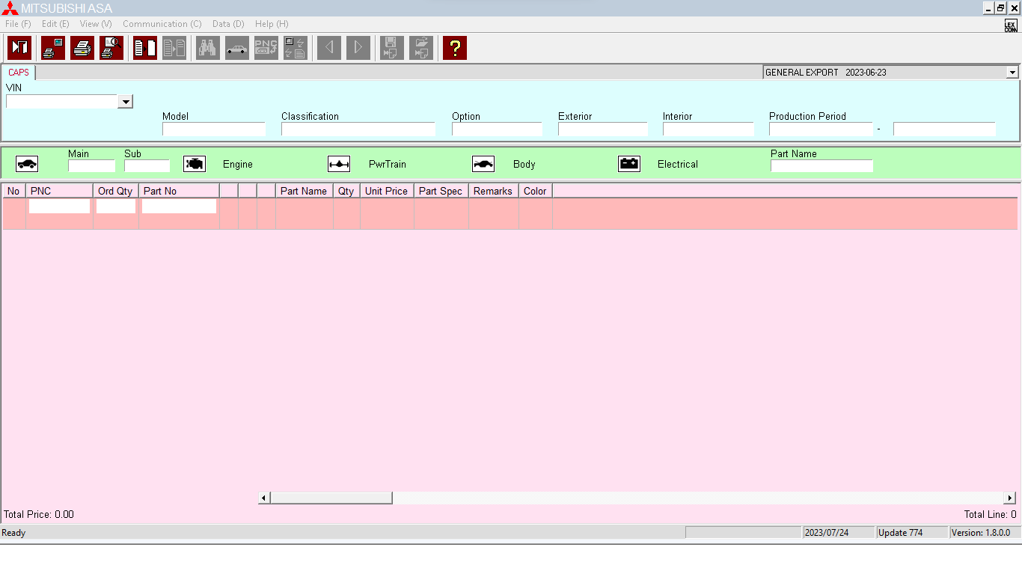
Task: Select the Engine category icon
Action: 195,163
